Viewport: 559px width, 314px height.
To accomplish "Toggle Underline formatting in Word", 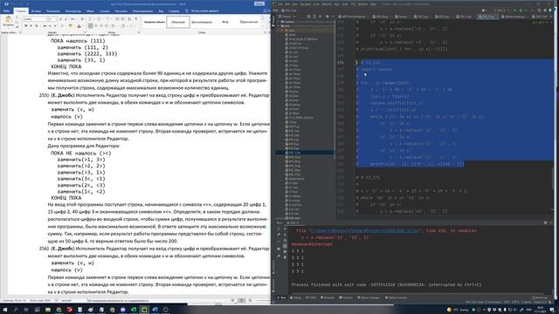I will click(x=37, y=25).
